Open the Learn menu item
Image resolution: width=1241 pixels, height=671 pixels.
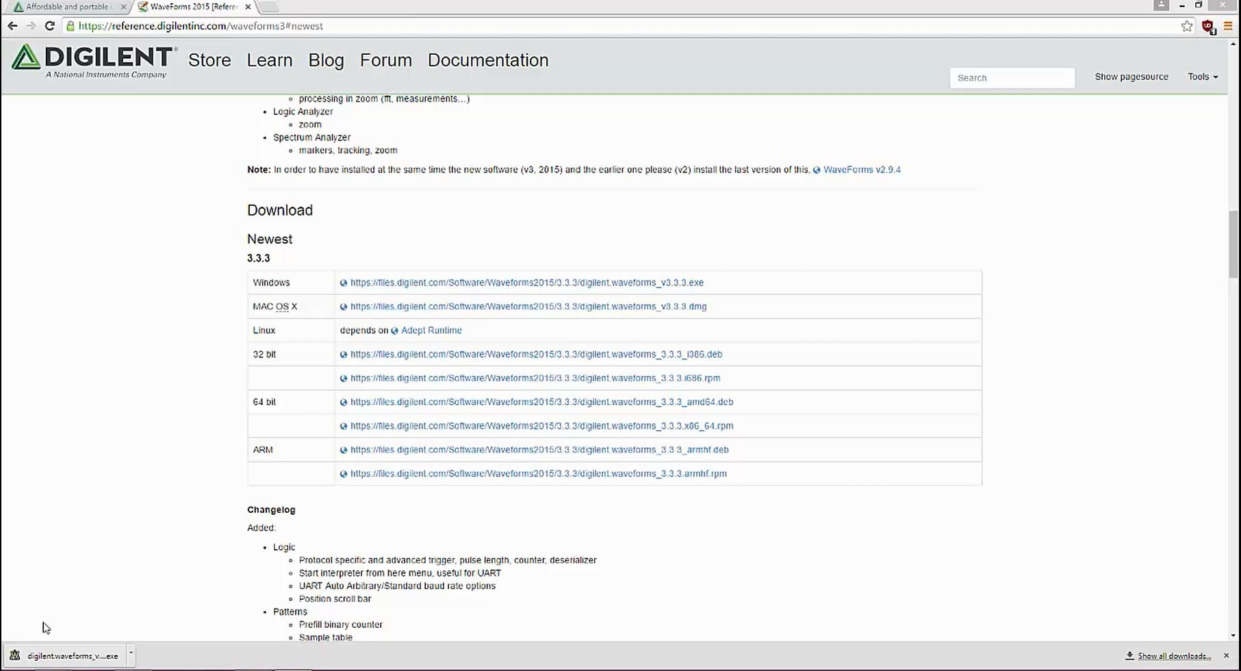coord(270,60)
